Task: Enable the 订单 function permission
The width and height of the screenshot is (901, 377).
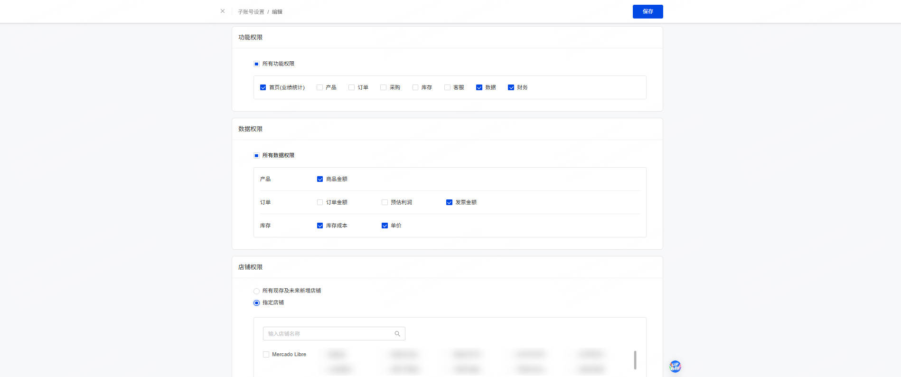Action: (x=351, y=87)
